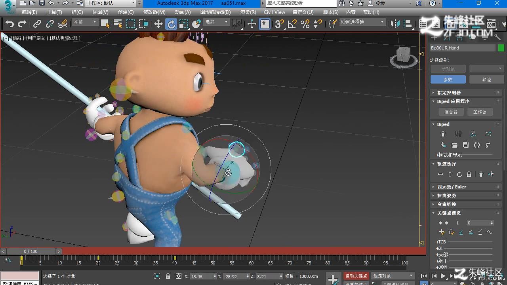Toggle Biped Mixer Mode icon

tap(488, 134)
